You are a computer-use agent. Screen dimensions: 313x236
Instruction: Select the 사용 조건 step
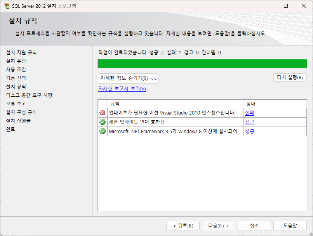tap(16, 69)
